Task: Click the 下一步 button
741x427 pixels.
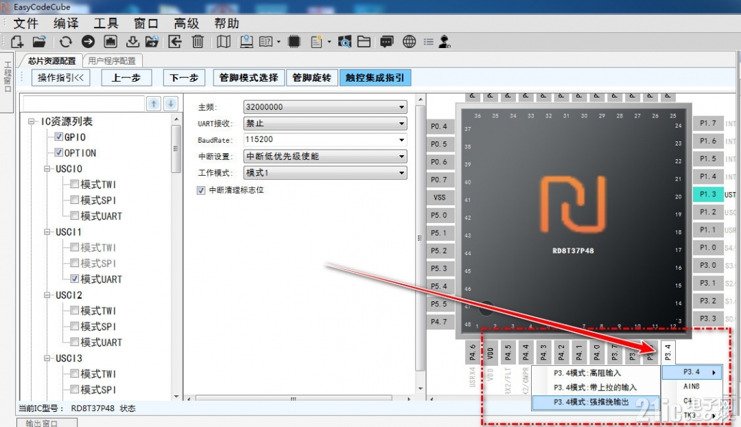Action: pos(184,78)
